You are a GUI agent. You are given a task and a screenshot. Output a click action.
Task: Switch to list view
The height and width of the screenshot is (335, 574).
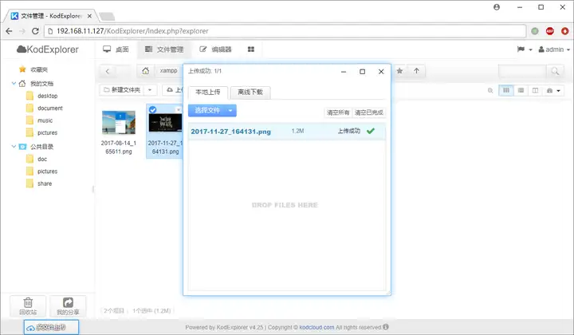[x=521, y=90]
